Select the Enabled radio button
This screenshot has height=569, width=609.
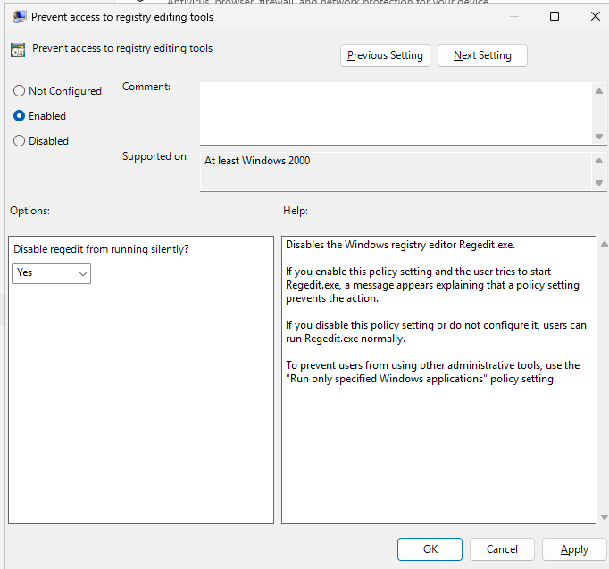coord(19,116)
